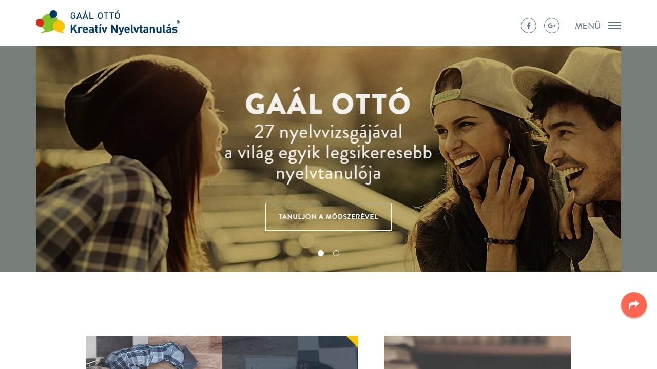The image size is (657, 369).
Task: Open the MENÜ navigation label
Action: tap(588, 26)
